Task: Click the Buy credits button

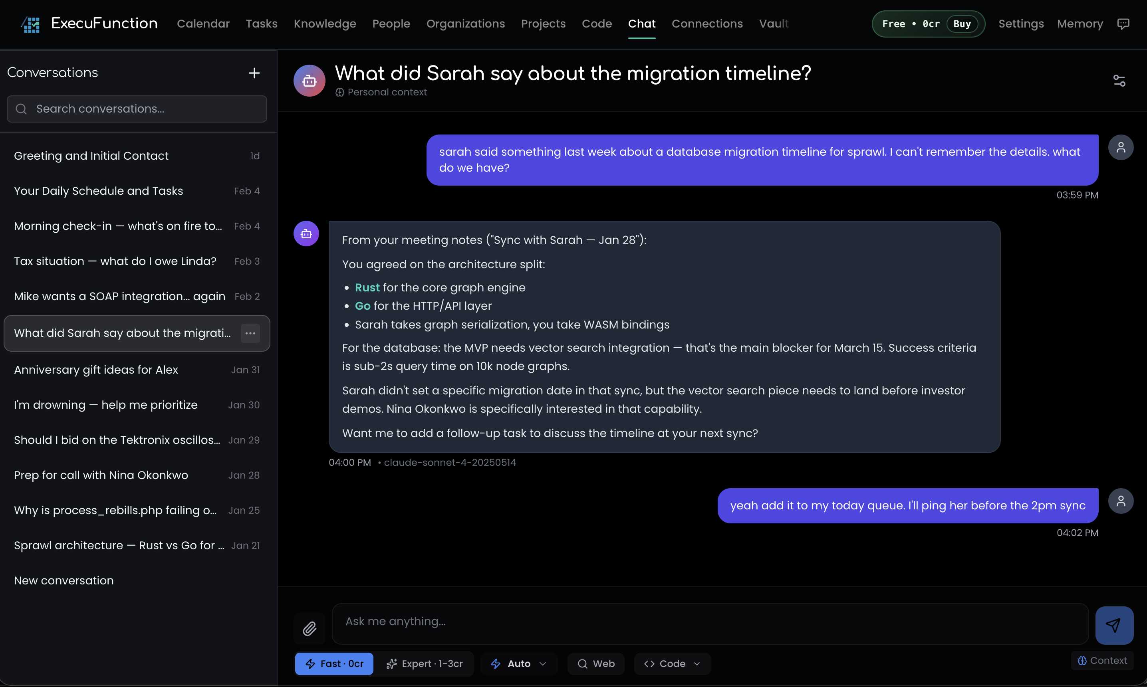Action: tap(961, 24)
